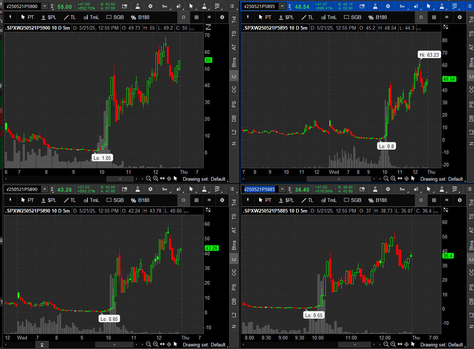Open the 5m timeframe dropdown in P5895 chart
This screenshot has height=349, width=474.
click(402, 6)
